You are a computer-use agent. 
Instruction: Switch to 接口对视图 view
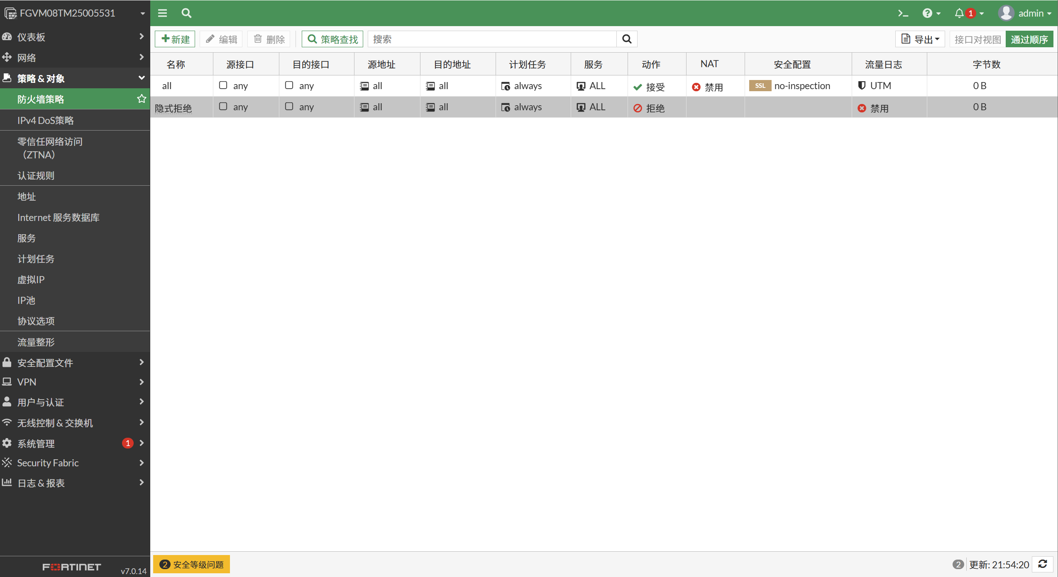(x=977, y=39)
